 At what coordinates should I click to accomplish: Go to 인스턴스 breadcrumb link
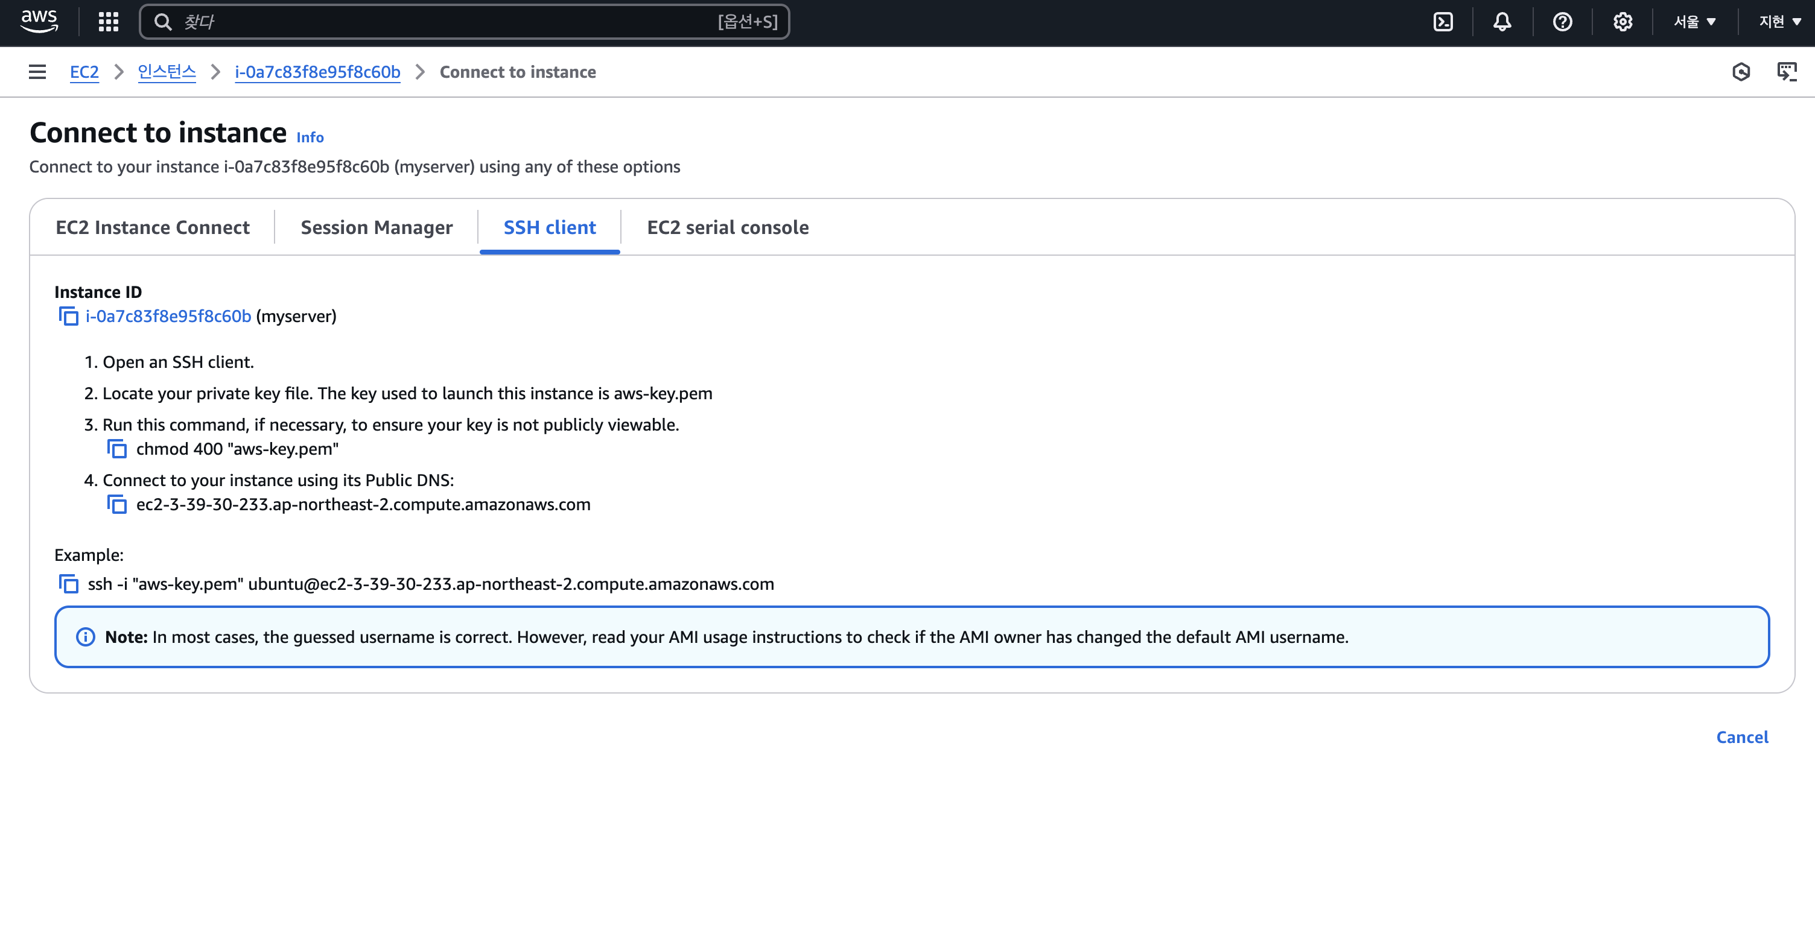pyautogui.click(x=167, y=72)
